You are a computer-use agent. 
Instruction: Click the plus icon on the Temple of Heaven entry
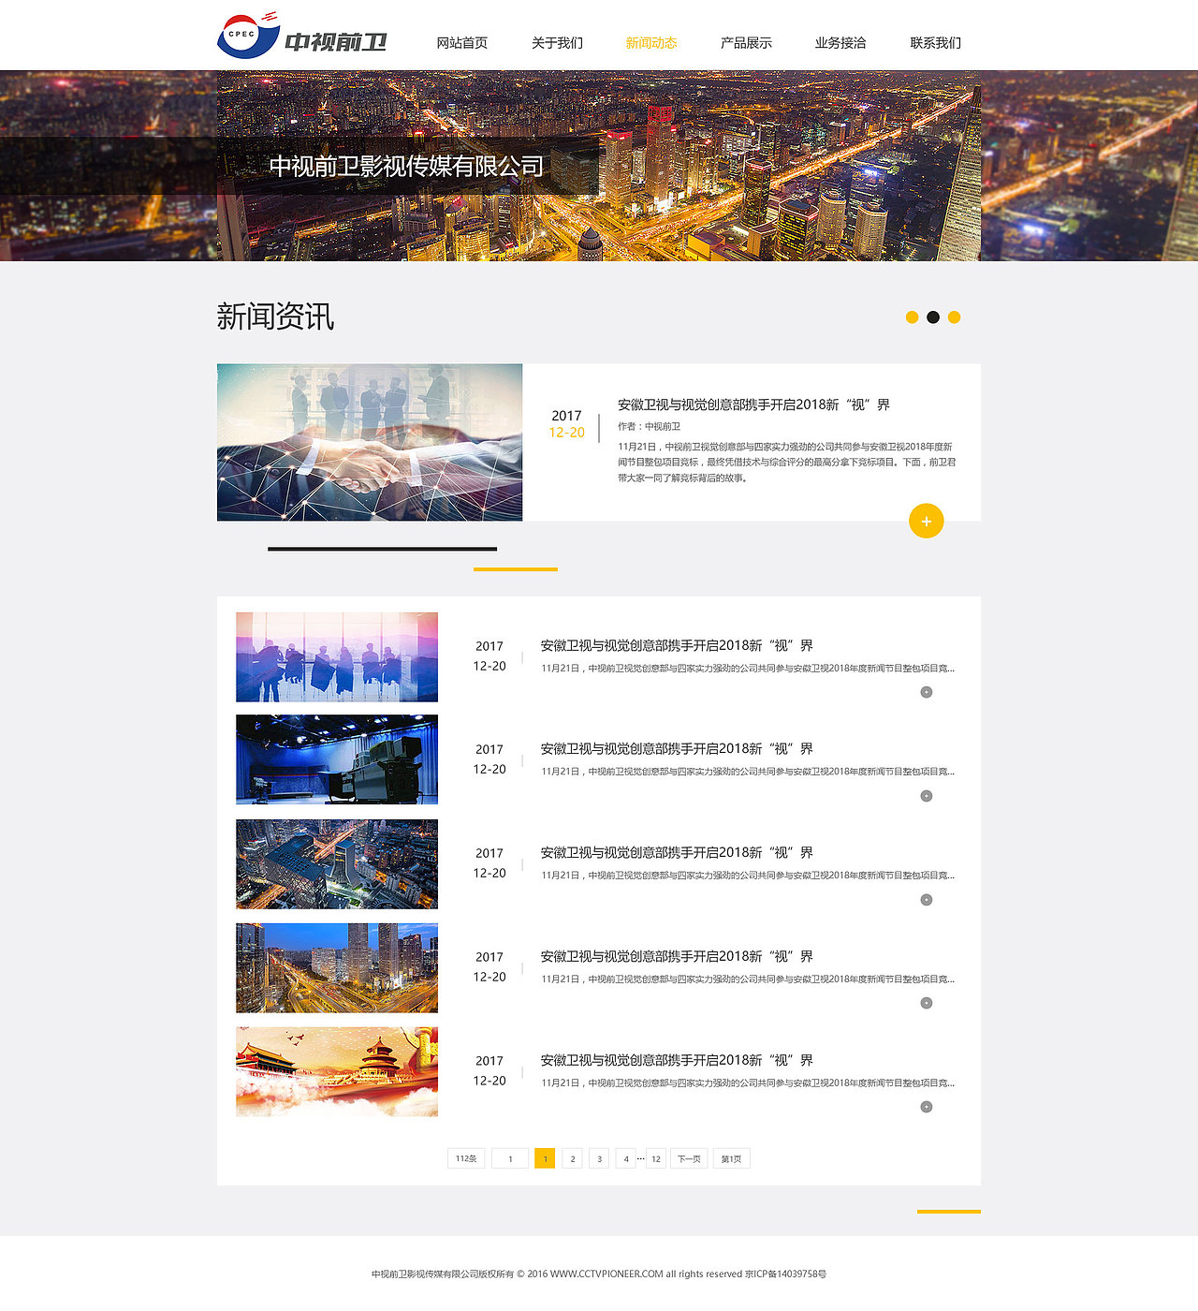click(927, 1106)
